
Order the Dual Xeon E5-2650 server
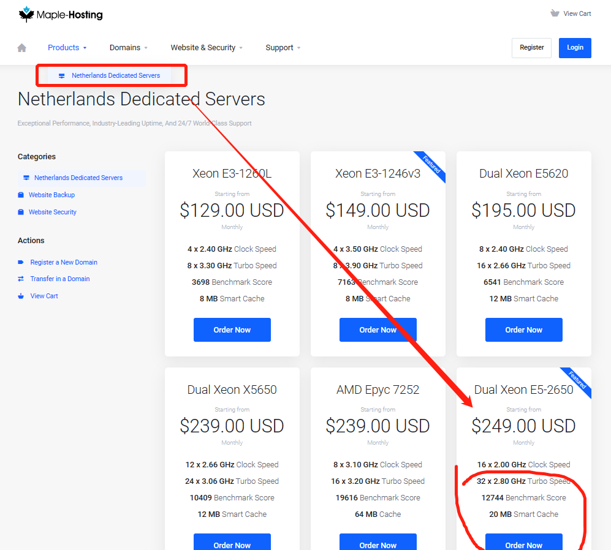pyautogui.click(x=524, y=543)
